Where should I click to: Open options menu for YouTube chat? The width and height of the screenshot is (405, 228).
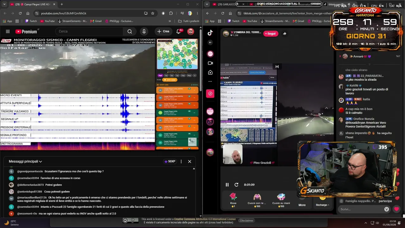click(x=181, y=161)
